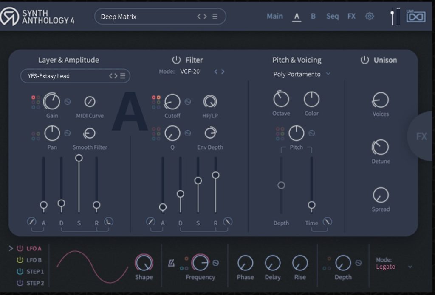
Task: Click the Cutoff knob
Action: (172, 102)
